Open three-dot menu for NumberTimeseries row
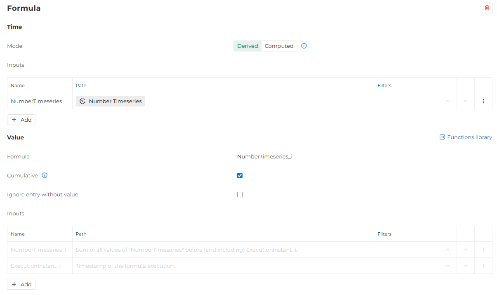This screenshot has height=295, width=497. coord(483,101)
